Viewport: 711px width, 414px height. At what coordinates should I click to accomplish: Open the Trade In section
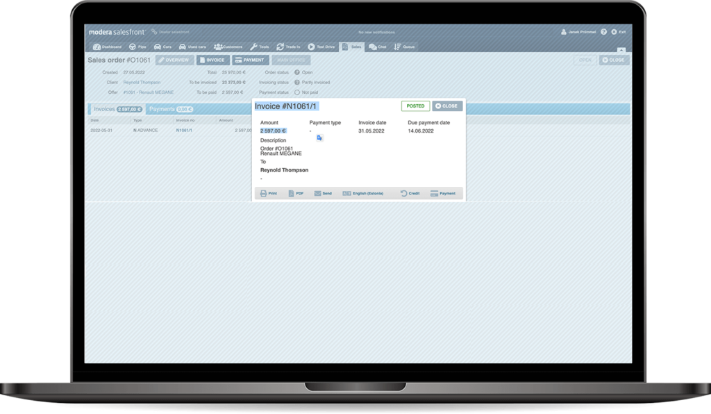point(288,47)
